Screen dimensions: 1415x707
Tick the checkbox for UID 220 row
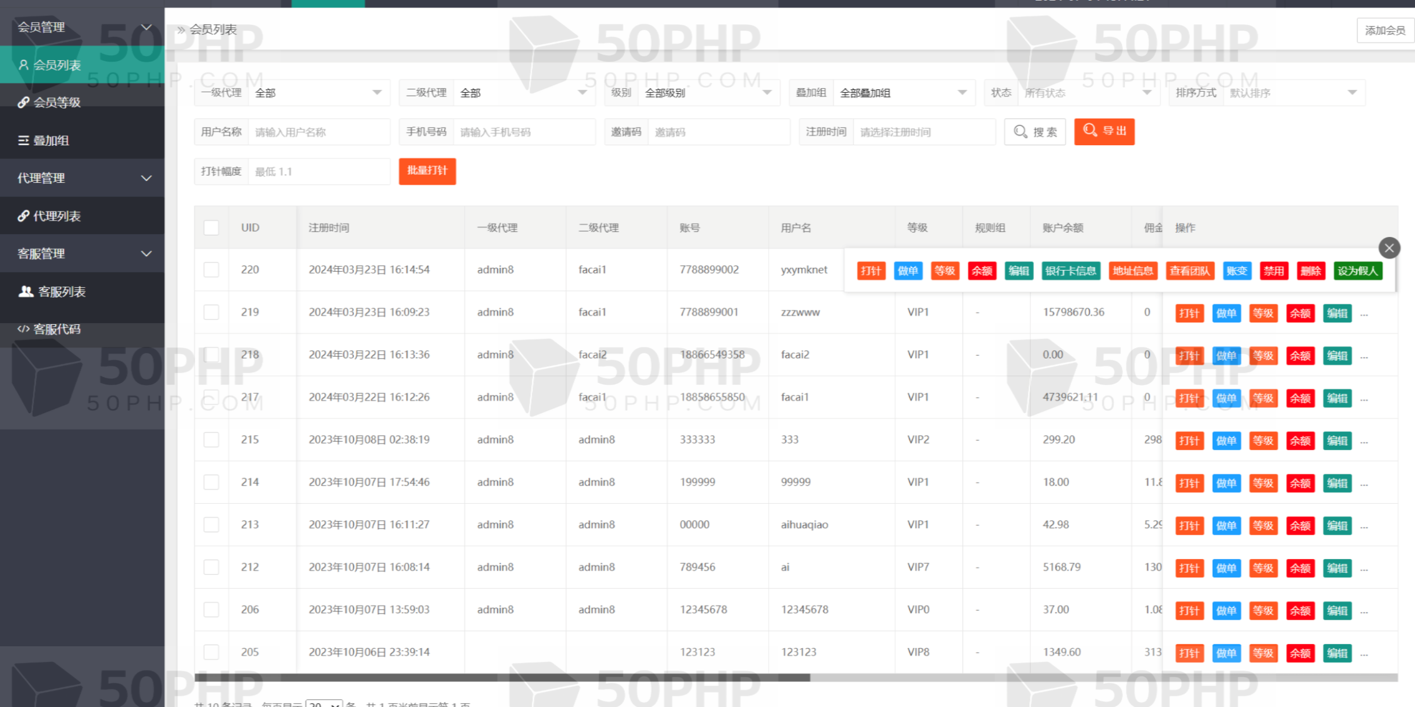click(x=211, y=270)
